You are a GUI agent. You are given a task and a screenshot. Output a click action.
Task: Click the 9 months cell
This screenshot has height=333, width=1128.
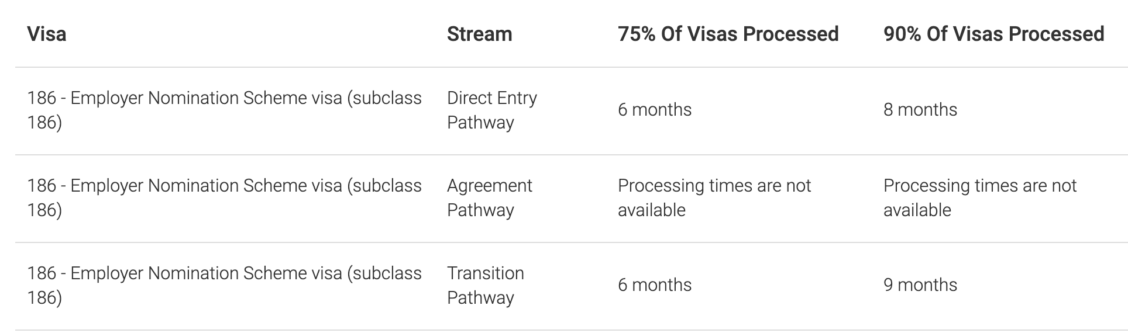tap(920, 285)
